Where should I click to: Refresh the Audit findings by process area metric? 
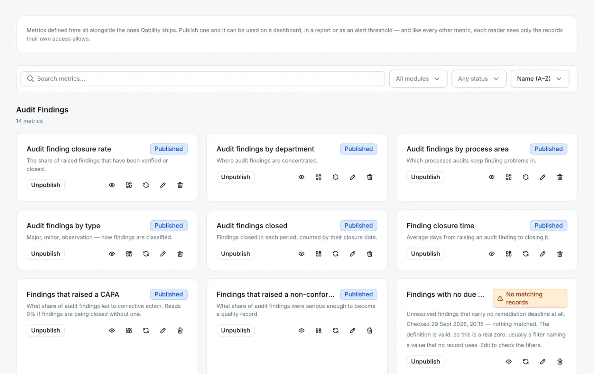point(526,177)
